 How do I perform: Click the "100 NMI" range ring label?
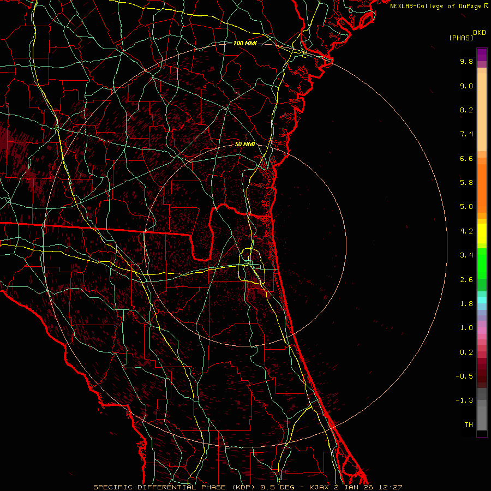click(x=245, y=43)
